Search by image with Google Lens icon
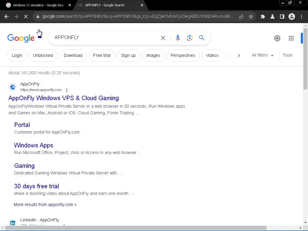 [190, 38]
